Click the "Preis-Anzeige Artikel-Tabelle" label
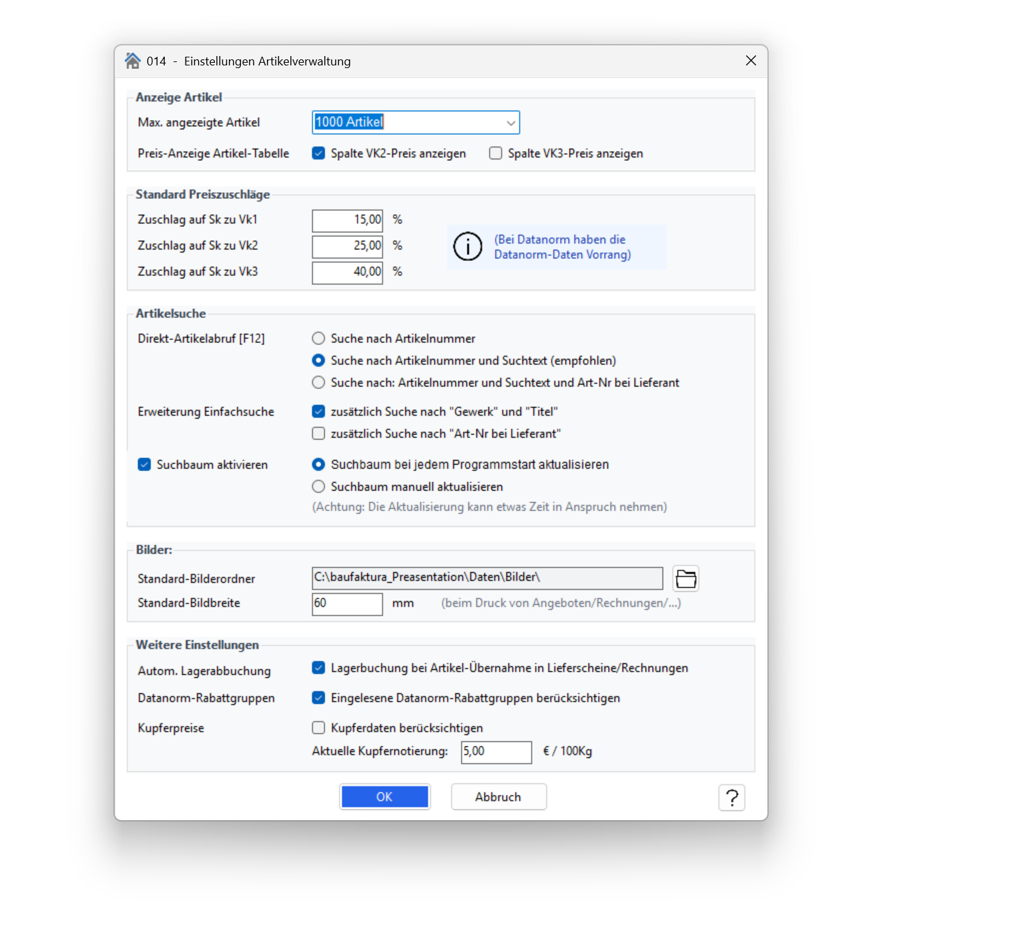 coord(214,153)
